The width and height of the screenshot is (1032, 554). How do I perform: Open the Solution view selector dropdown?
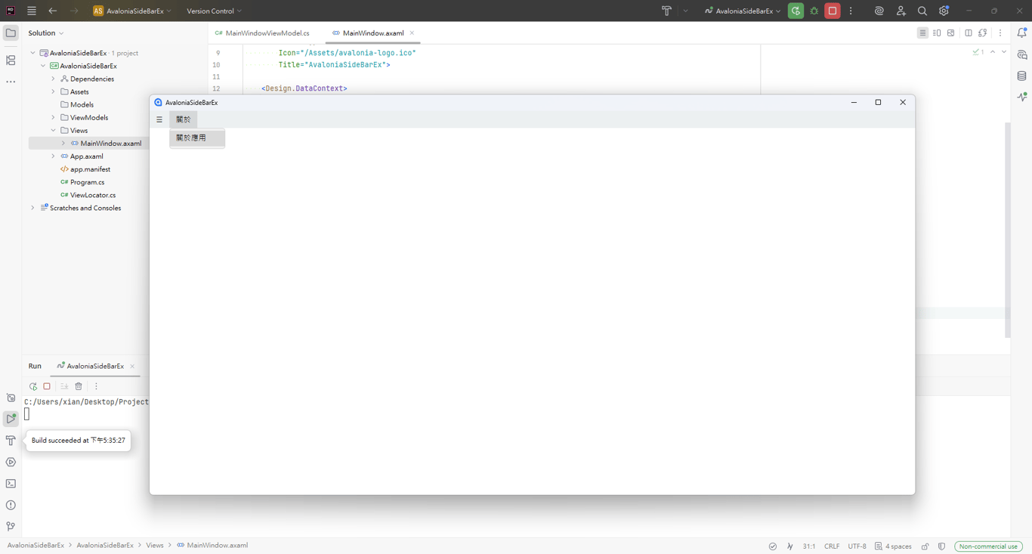(46, 33)
